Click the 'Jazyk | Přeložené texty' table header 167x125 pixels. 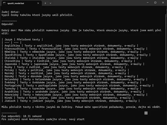pos(22,39)
